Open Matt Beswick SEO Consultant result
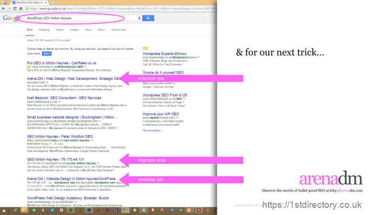 (64, 98)
